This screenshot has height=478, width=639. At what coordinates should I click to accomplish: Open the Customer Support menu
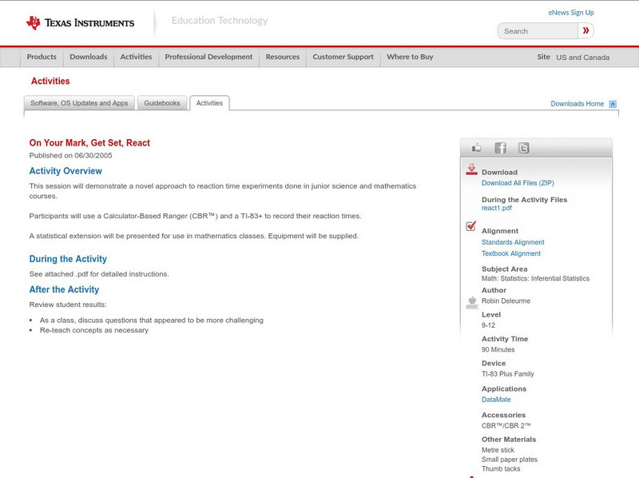343,57
